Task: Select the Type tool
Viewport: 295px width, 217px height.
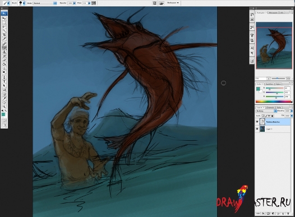Action: click(x=4, y=81)
